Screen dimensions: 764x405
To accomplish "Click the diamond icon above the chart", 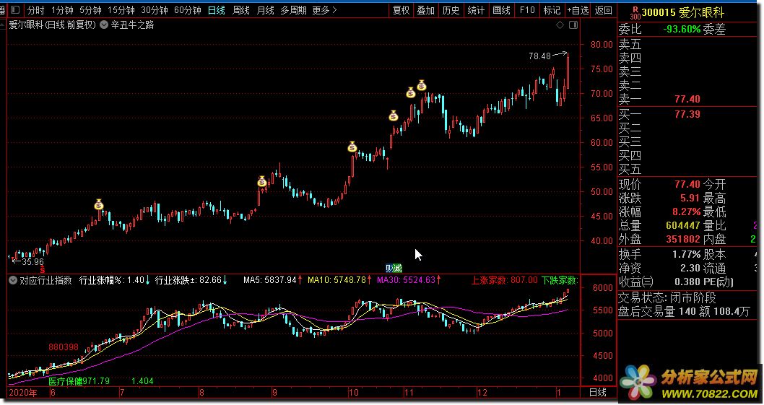I will click(x=560, y=25).
